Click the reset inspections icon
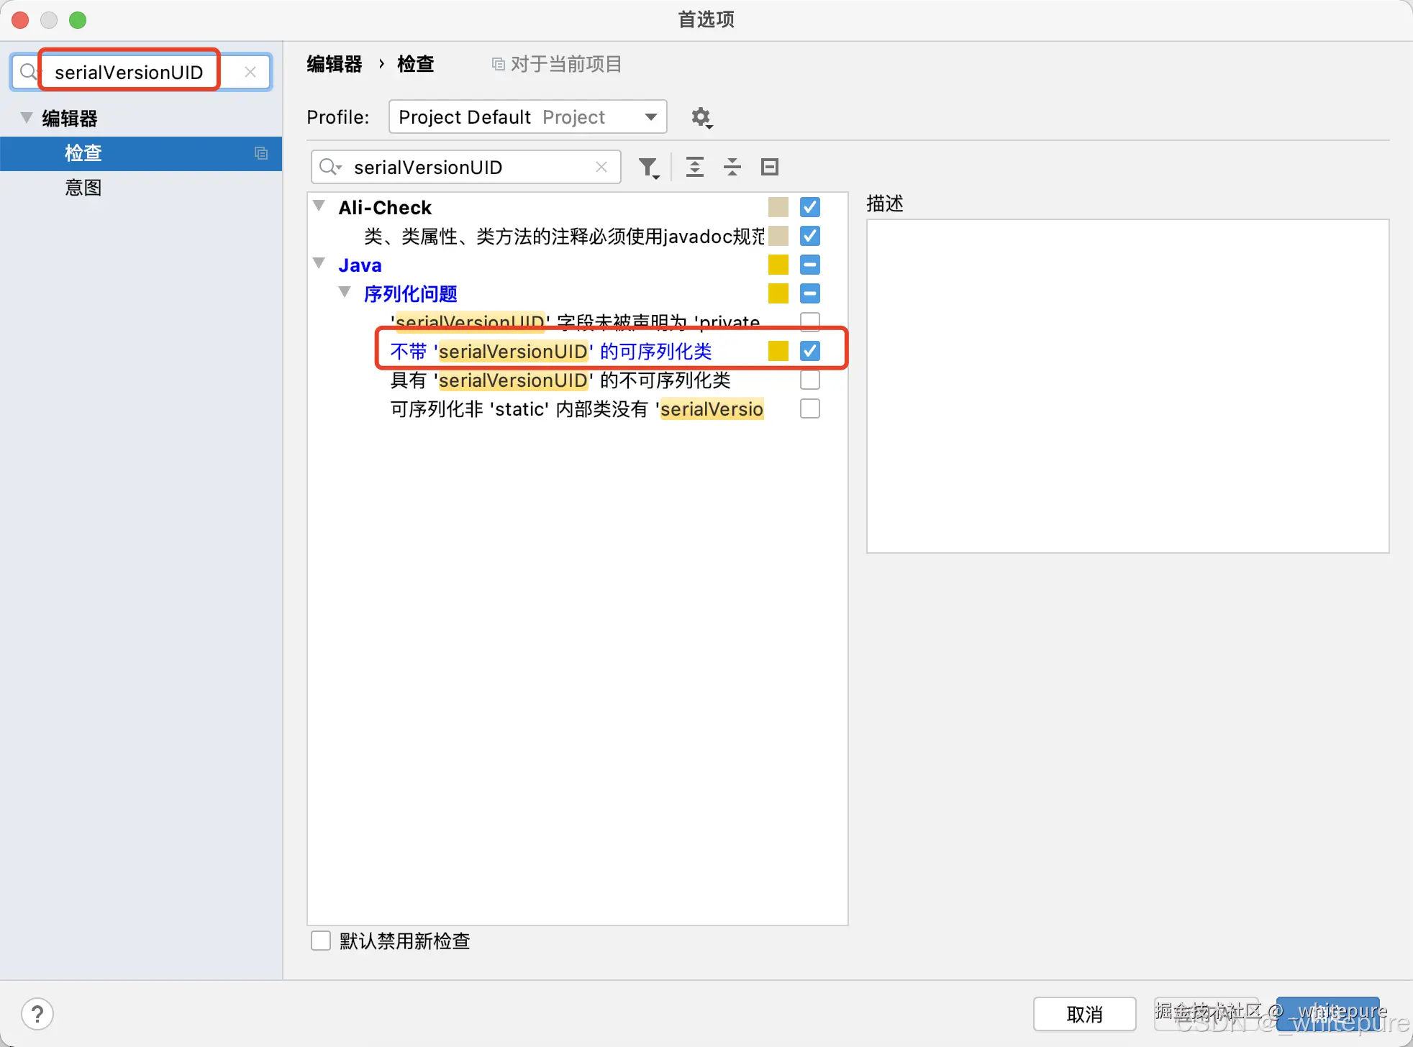Image resolution: width=1413 pixels, height=1047 pixels. click(x=769, y=167)
